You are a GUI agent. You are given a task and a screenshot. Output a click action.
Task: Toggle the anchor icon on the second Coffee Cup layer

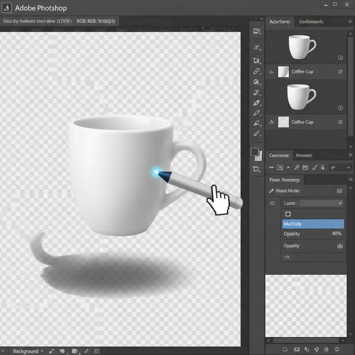271,122
